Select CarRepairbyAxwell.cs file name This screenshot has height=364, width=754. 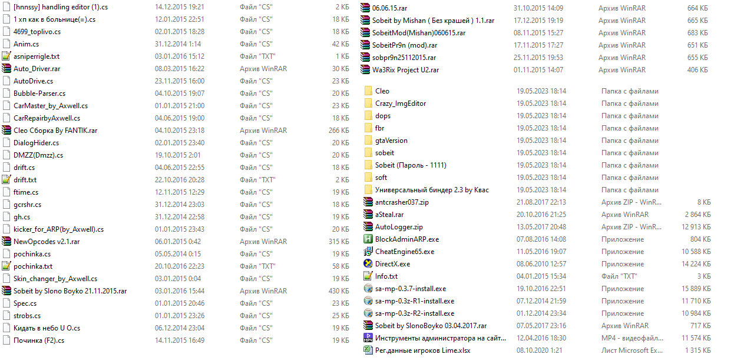(47, 118)
